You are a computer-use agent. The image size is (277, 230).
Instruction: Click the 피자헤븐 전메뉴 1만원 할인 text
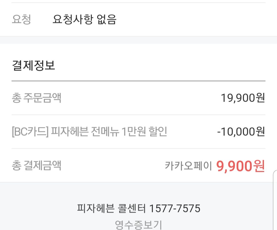pyautogui.click(x=109, y=132)
